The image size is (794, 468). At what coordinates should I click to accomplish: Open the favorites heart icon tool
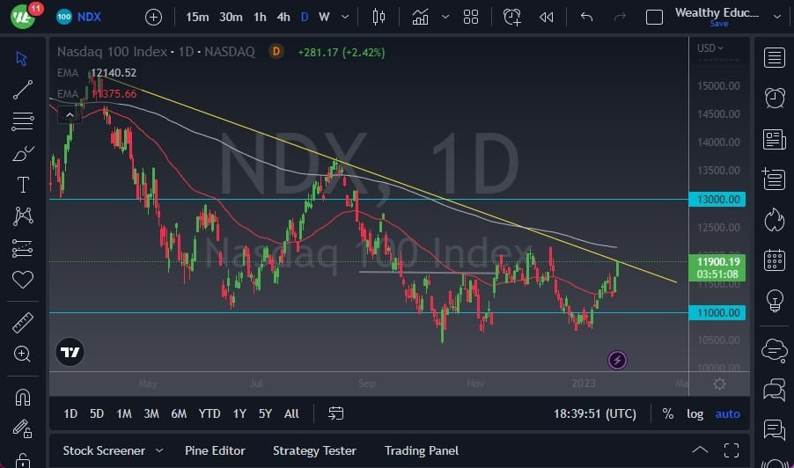22,279
